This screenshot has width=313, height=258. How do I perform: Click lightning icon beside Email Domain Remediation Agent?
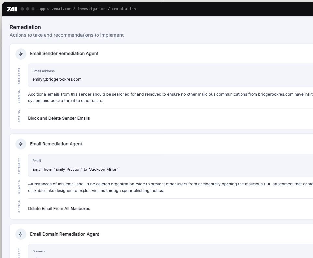(x=21, y=234)
